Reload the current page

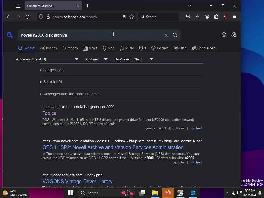pyautogui.click(x=27, y=17)
